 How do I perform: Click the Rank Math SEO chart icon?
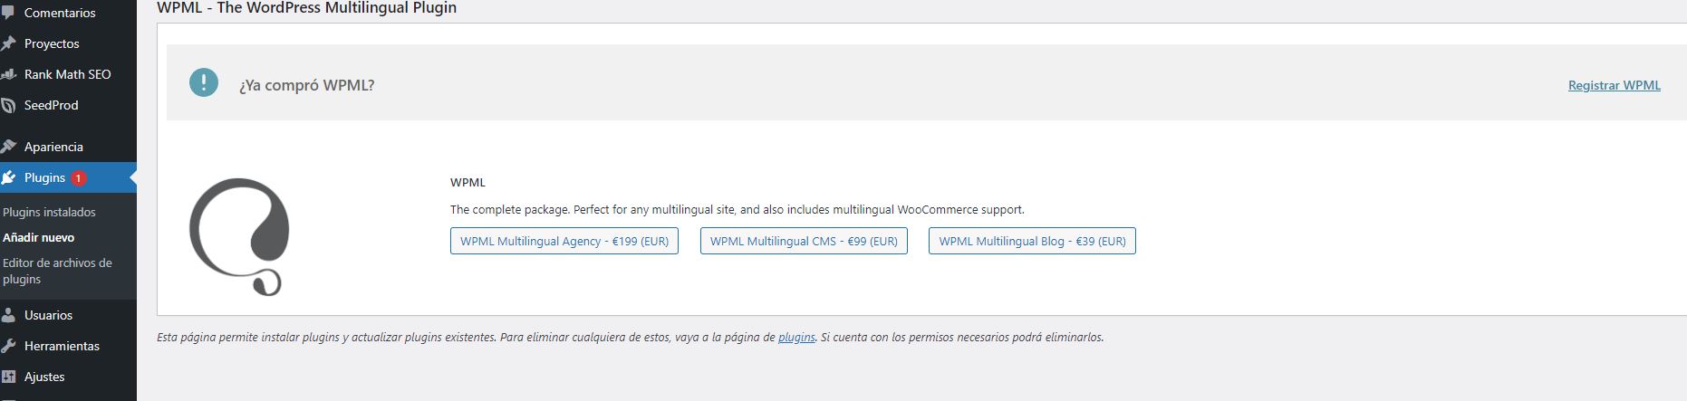click(x=8, y=74)
